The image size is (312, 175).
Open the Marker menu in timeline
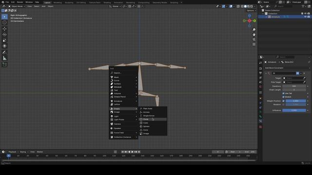(40, 152)
